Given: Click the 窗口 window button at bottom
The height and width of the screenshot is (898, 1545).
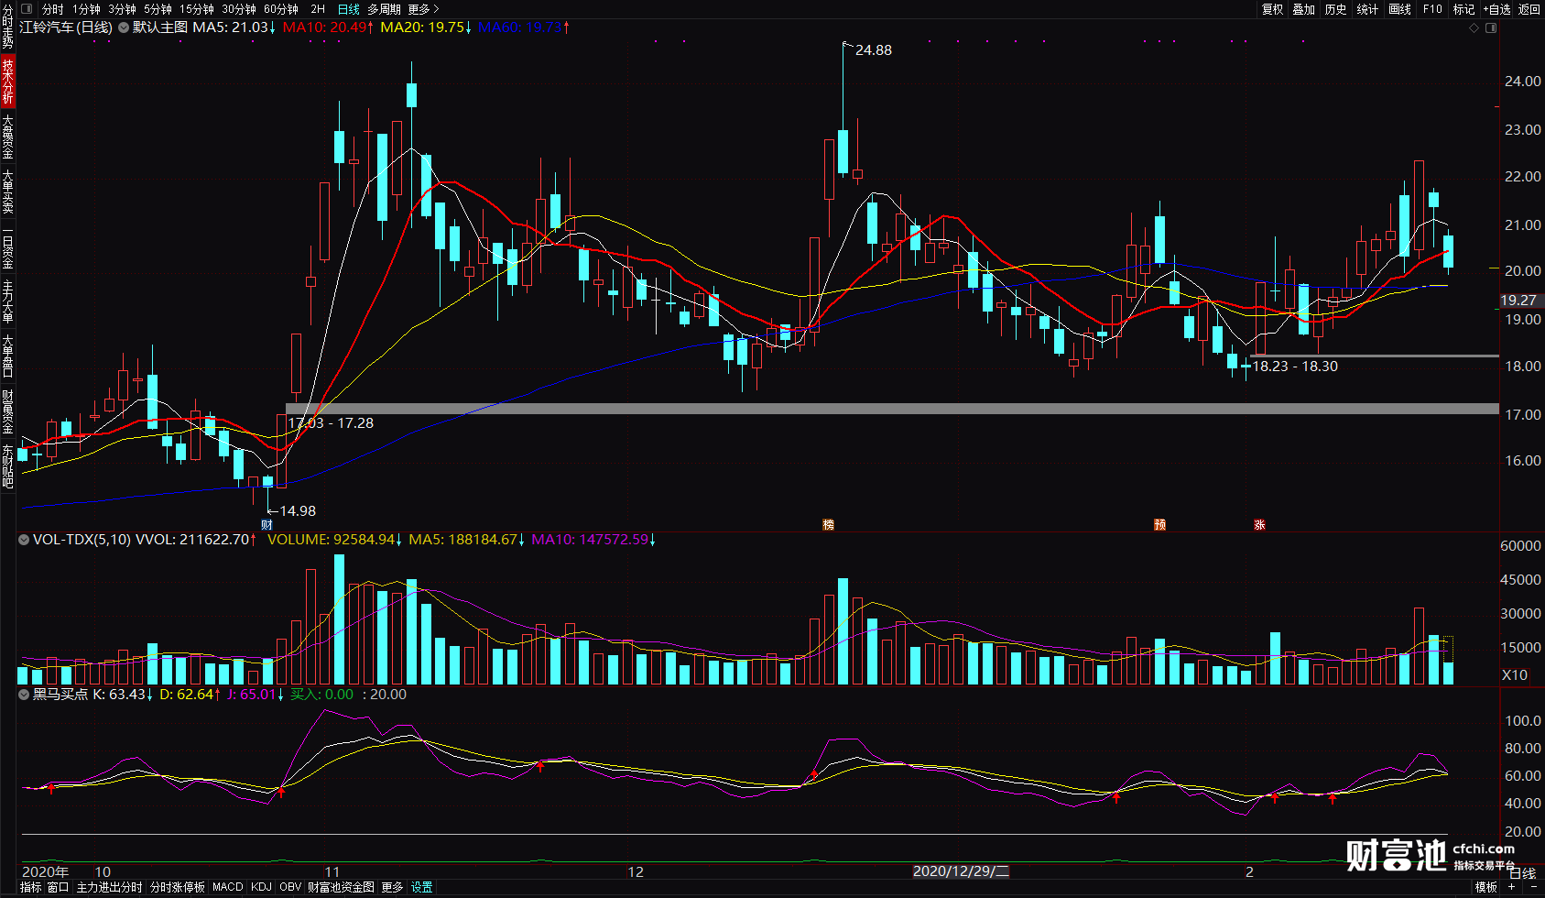Looking at the screenshot, I should pos(58,887).
